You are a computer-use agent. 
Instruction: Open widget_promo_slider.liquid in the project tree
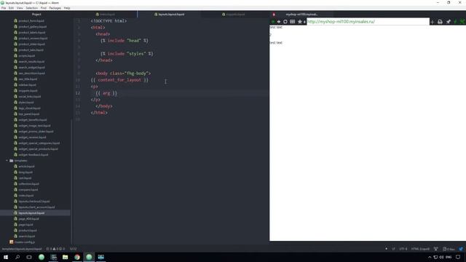pyautogui.click(x=36, y=132)
